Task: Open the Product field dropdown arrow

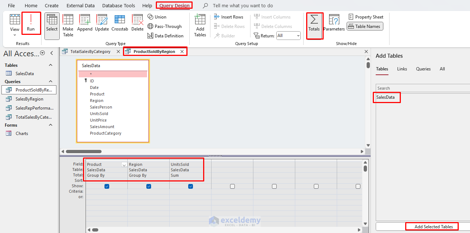Action: [x=124, y=164]
